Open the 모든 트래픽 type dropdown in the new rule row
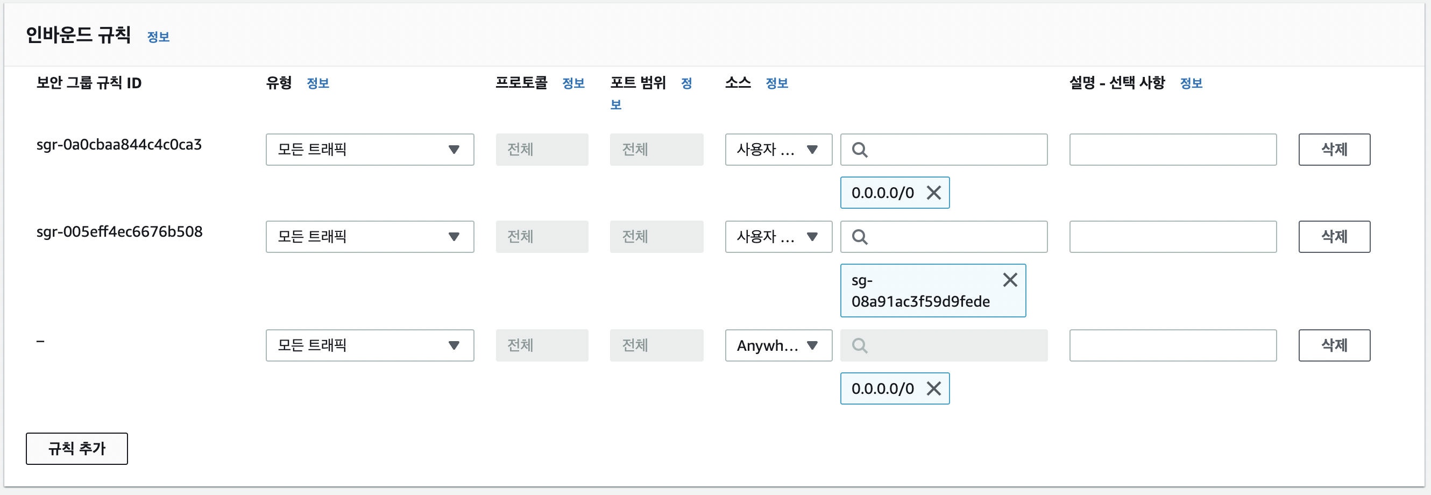This screenshot has height=495, width=1431. click(x=370, y=345)
